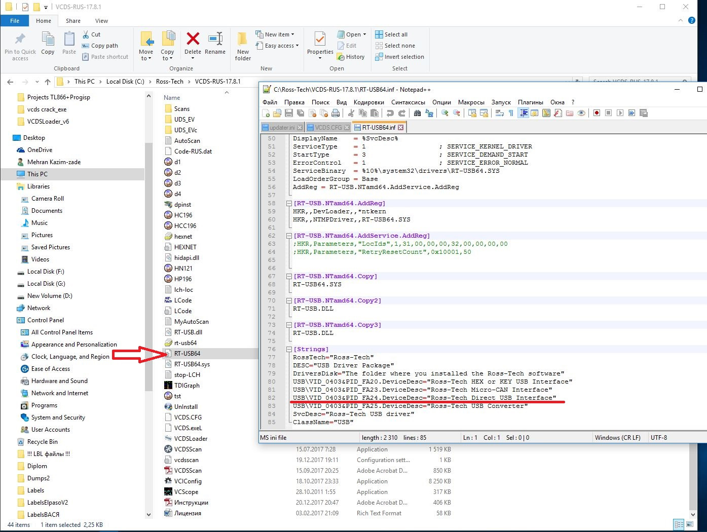Open the Плагины menu in Notepad++
Screen dimensions: 707x532
[x=530, y=102]
